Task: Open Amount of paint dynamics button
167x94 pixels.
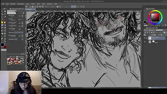Action: coord(22,23)
